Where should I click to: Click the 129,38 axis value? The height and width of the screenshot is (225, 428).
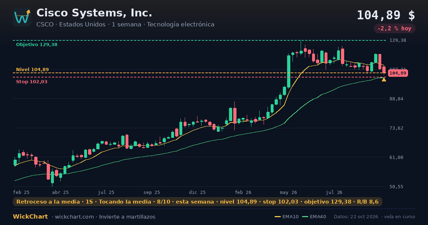398,40
